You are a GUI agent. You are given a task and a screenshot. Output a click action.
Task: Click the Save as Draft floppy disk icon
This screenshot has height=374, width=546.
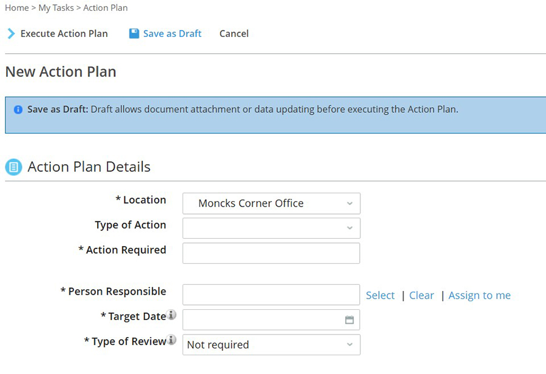click(x=134, y=33)
